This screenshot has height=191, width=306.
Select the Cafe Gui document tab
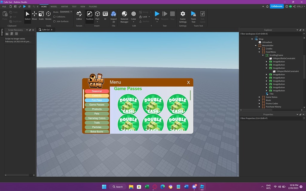coord(46,30)
